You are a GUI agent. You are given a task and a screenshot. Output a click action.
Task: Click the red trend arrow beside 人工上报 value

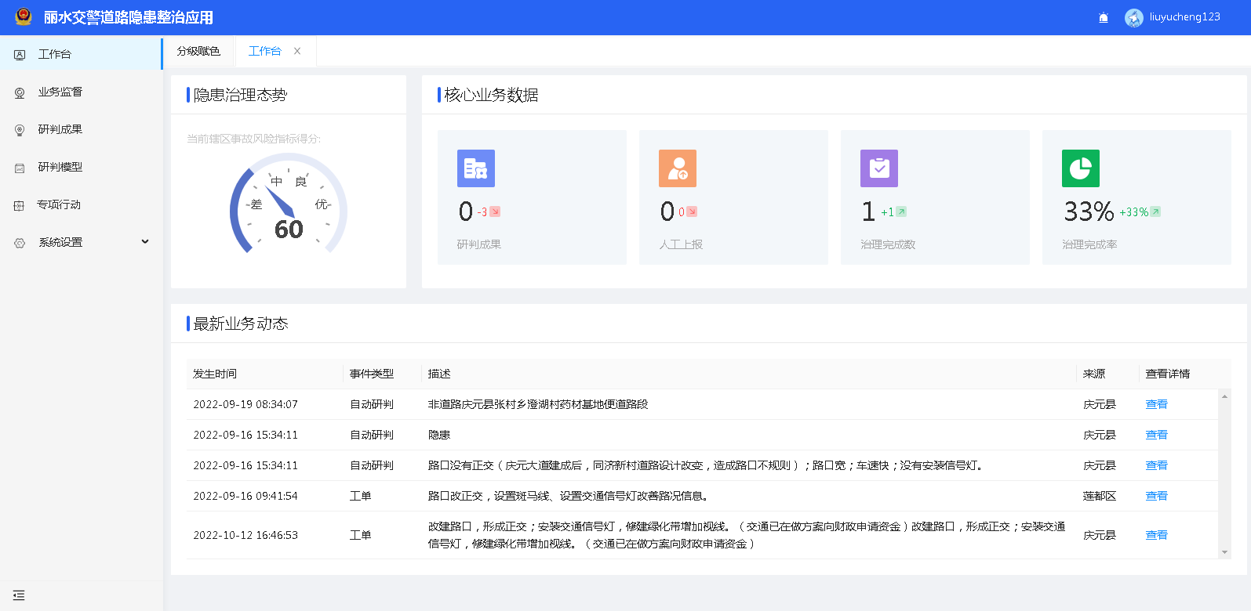[692, 211]
